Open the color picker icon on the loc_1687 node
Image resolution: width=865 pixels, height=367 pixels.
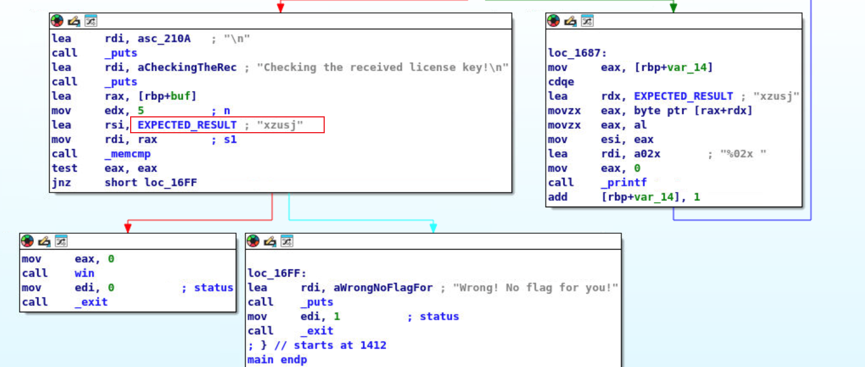point(553,21)
